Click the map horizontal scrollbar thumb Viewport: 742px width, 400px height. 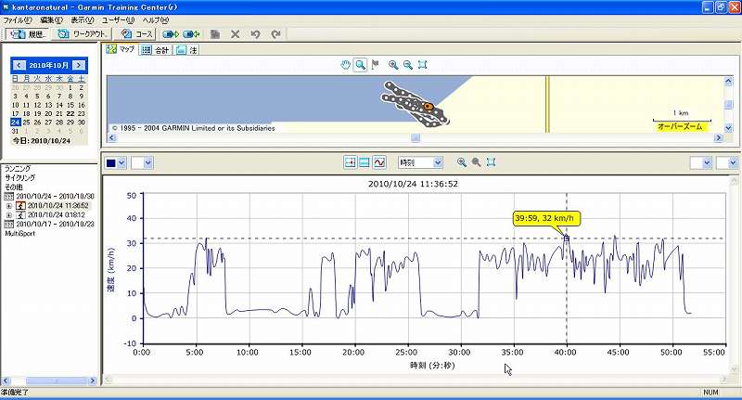click(x=415, y=137)
